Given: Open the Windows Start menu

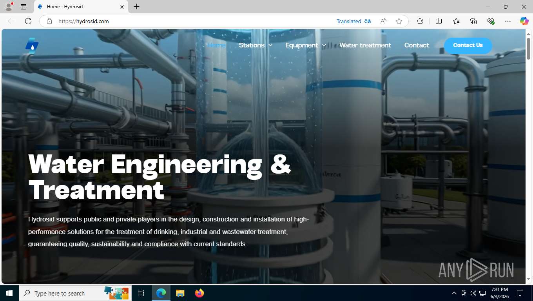Looking at the screenshot, I should click(9, 293).
